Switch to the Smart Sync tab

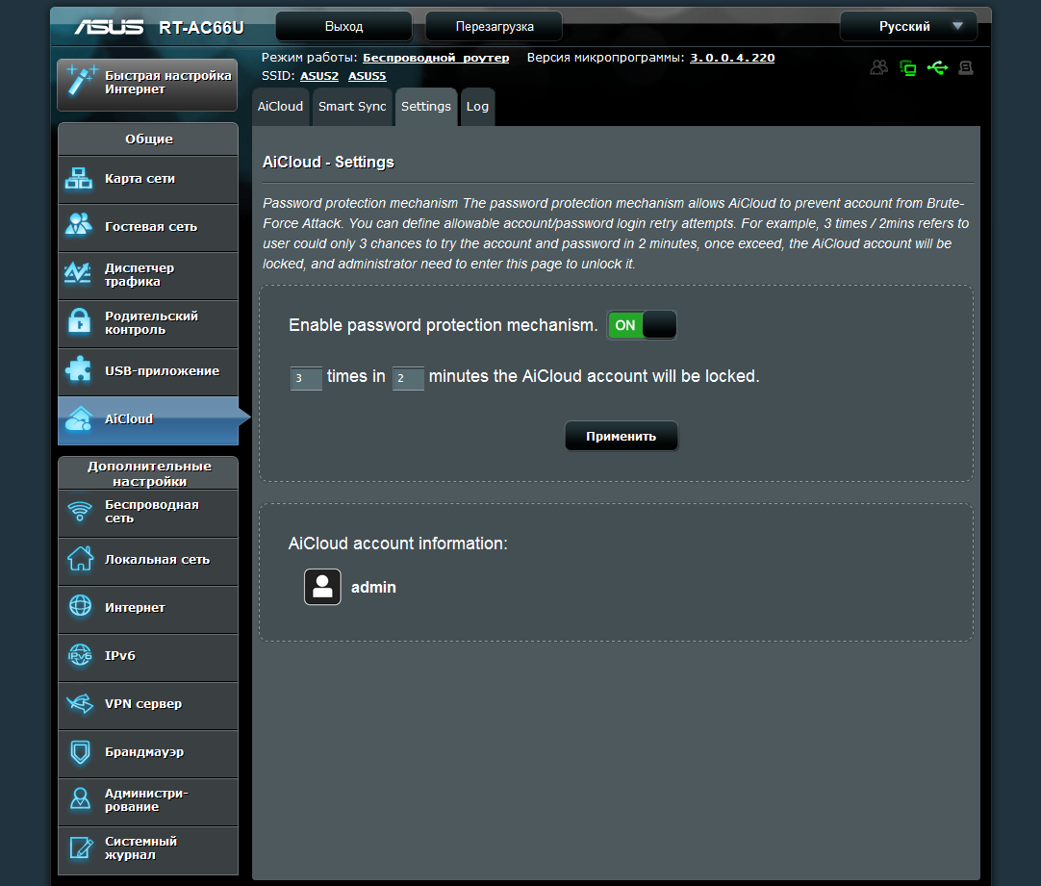tap(352, 107)
